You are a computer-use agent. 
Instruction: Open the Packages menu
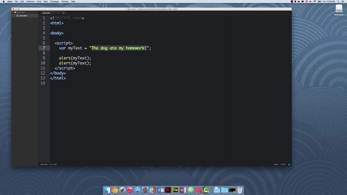(54, 1)
